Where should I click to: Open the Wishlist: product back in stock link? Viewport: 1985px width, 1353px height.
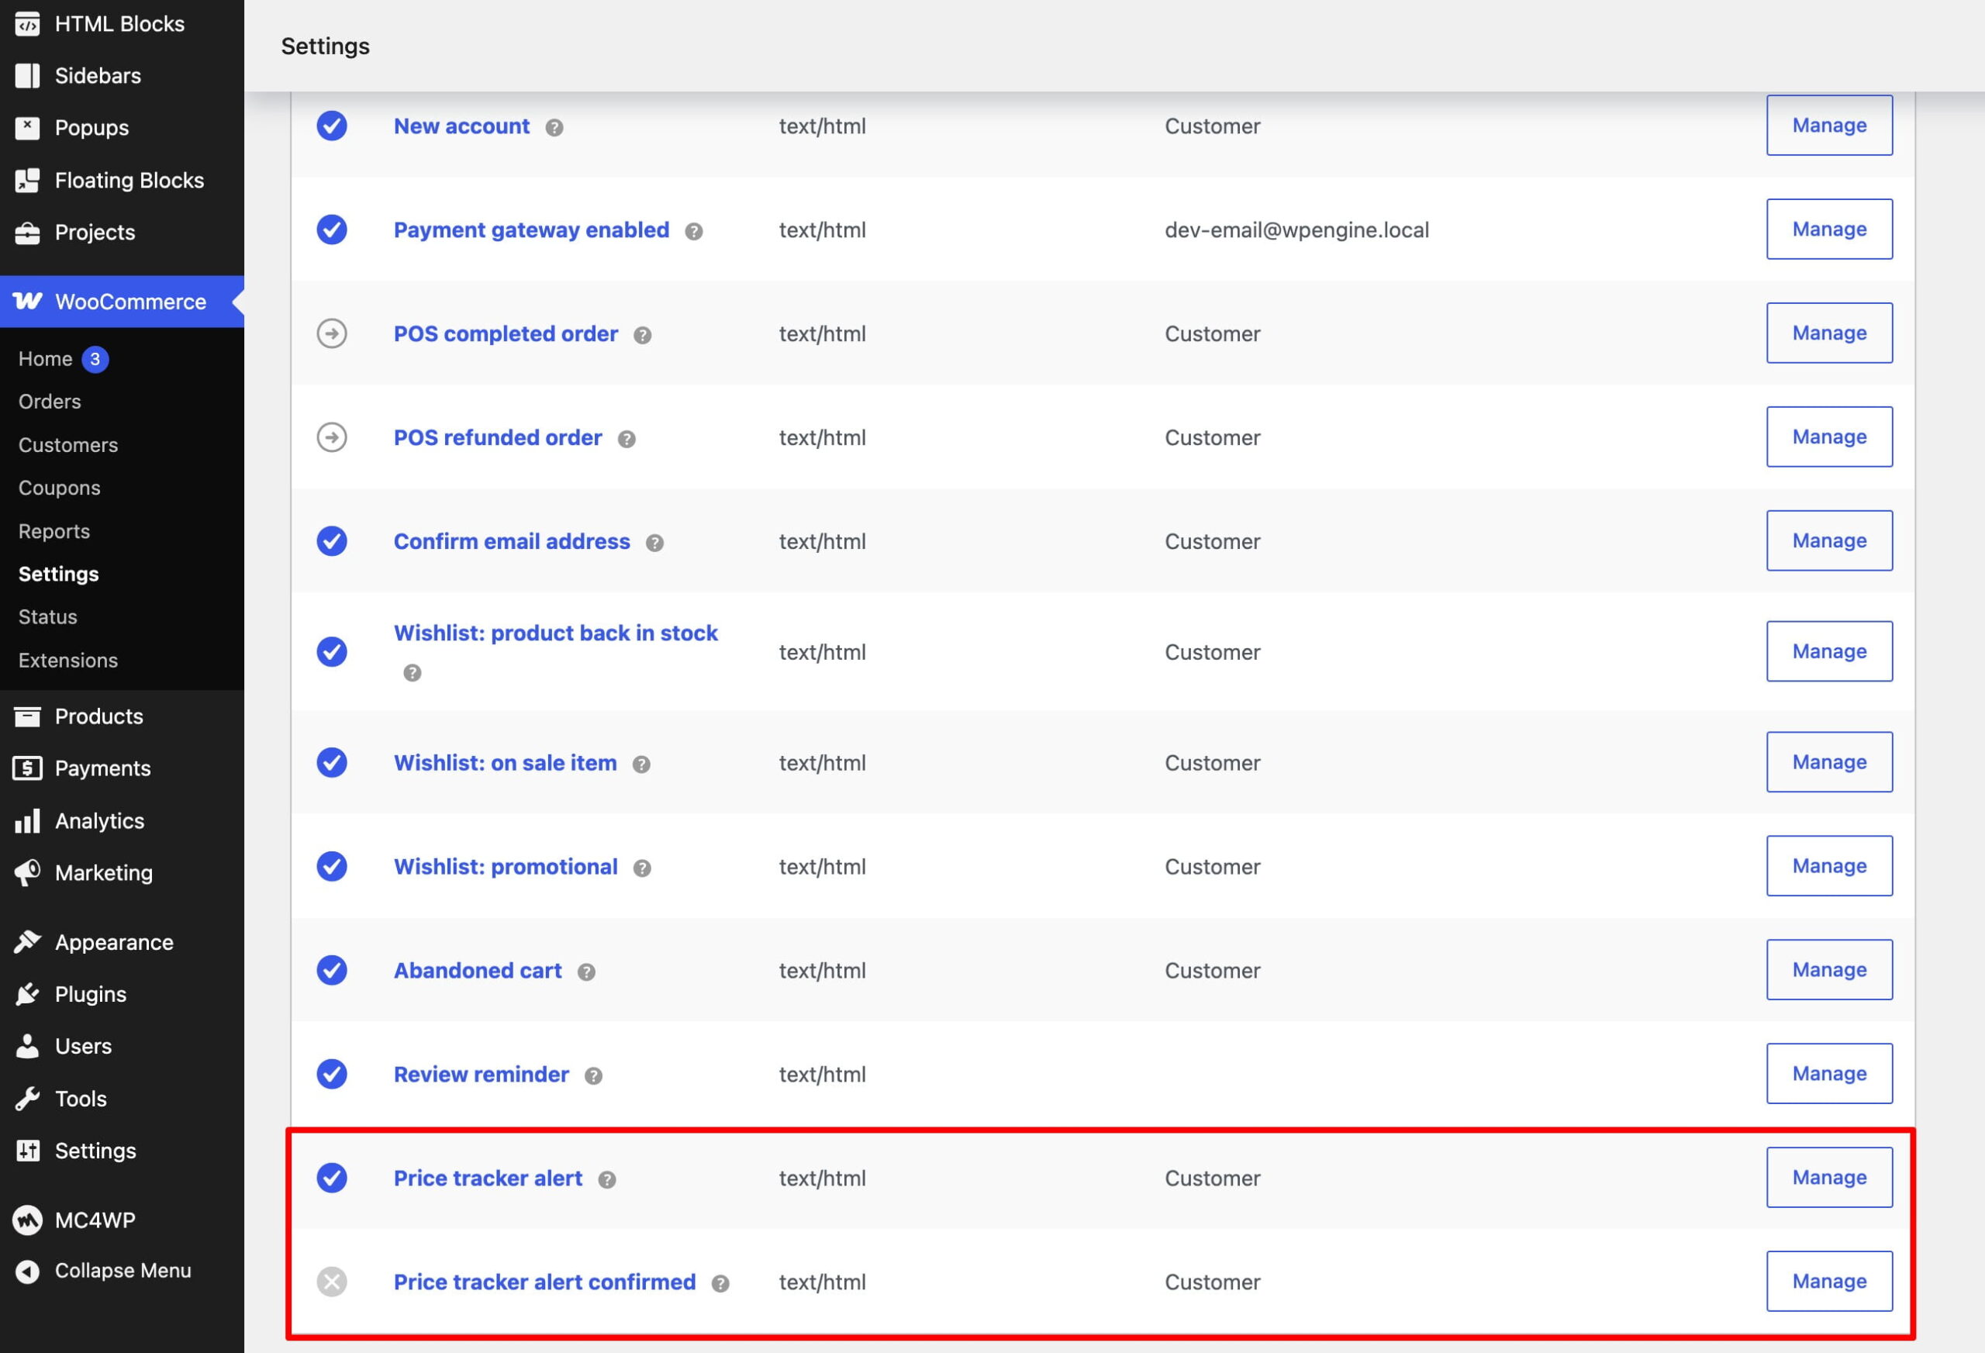click(x=555, y=633)
